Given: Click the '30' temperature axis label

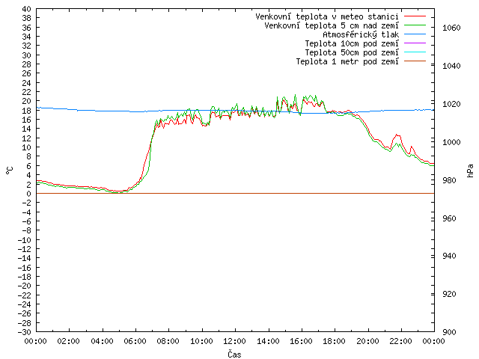Looking at the screenshot, I should (27, 55).
